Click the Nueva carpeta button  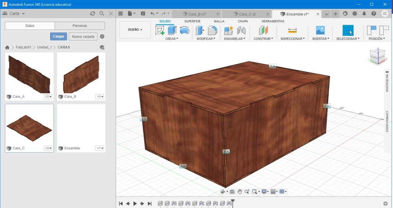(x=83, y=36)
